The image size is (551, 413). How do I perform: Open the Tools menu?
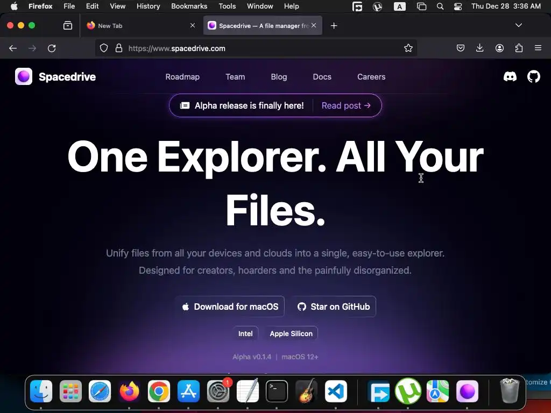tap(227, 6)
